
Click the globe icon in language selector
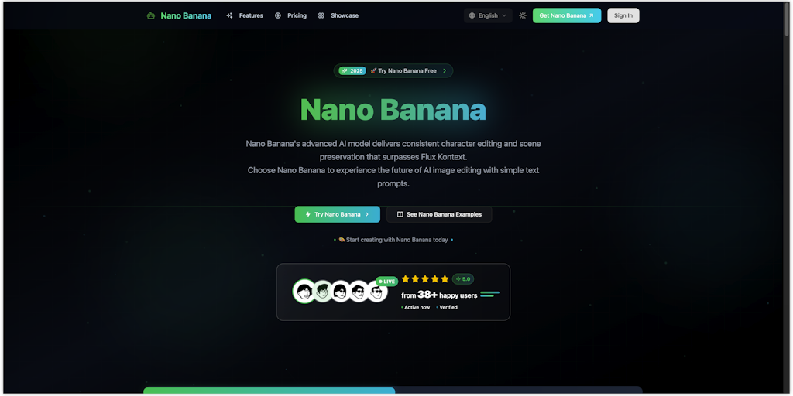pos(472,15)
